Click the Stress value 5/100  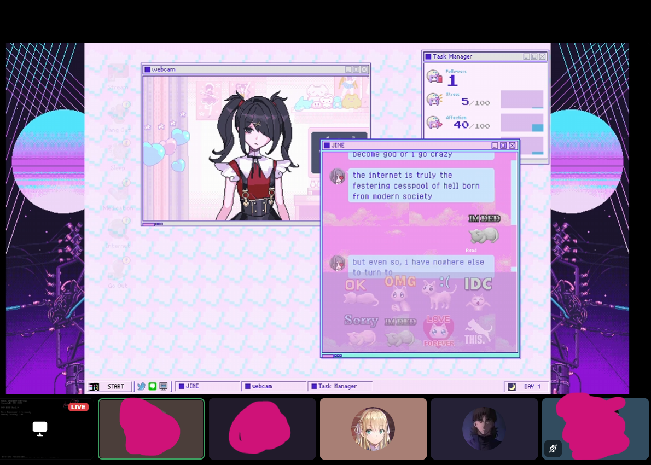[x=475, y=102]
